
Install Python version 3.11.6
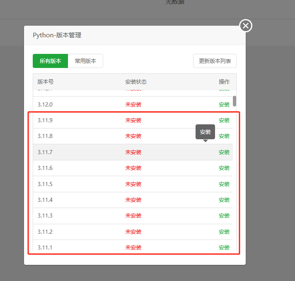(x=224, y=168)
